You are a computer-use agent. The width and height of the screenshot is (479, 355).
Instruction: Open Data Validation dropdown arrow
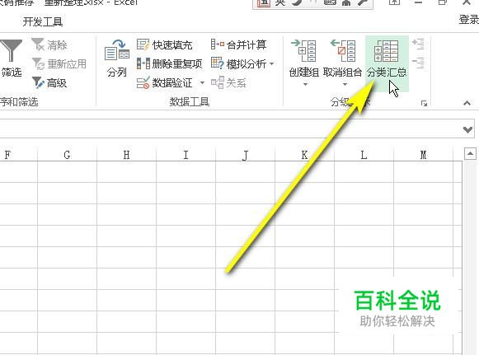[x=202, y=82]
